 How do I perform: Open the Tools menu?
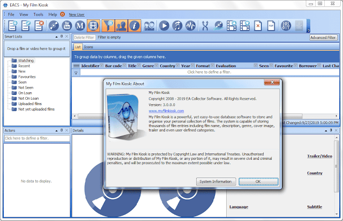(38, 14)
